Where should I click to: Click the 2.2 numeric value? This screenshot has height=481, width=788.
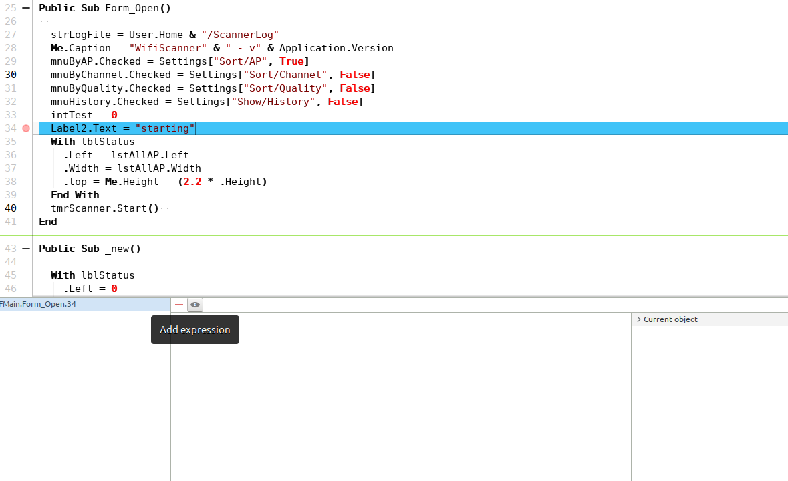(192, 182)
